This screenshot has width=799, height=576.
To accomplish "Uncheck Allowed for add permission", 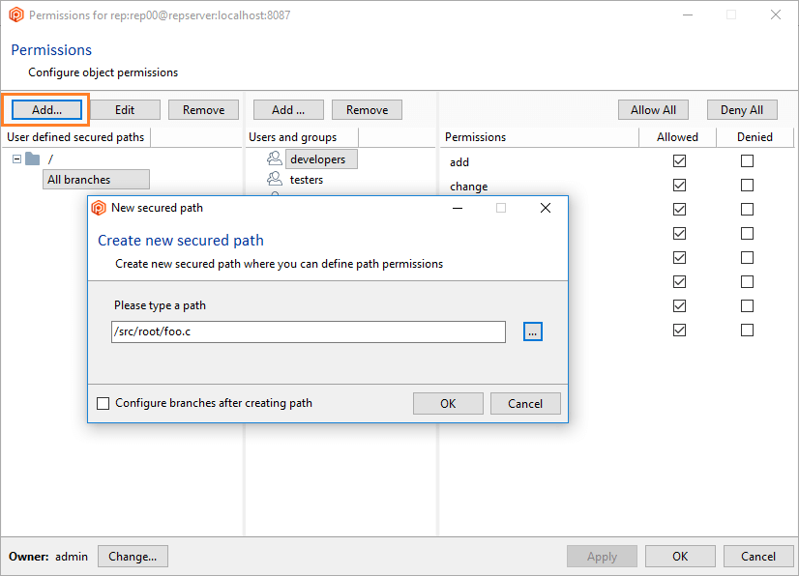I will click(679, 161).
